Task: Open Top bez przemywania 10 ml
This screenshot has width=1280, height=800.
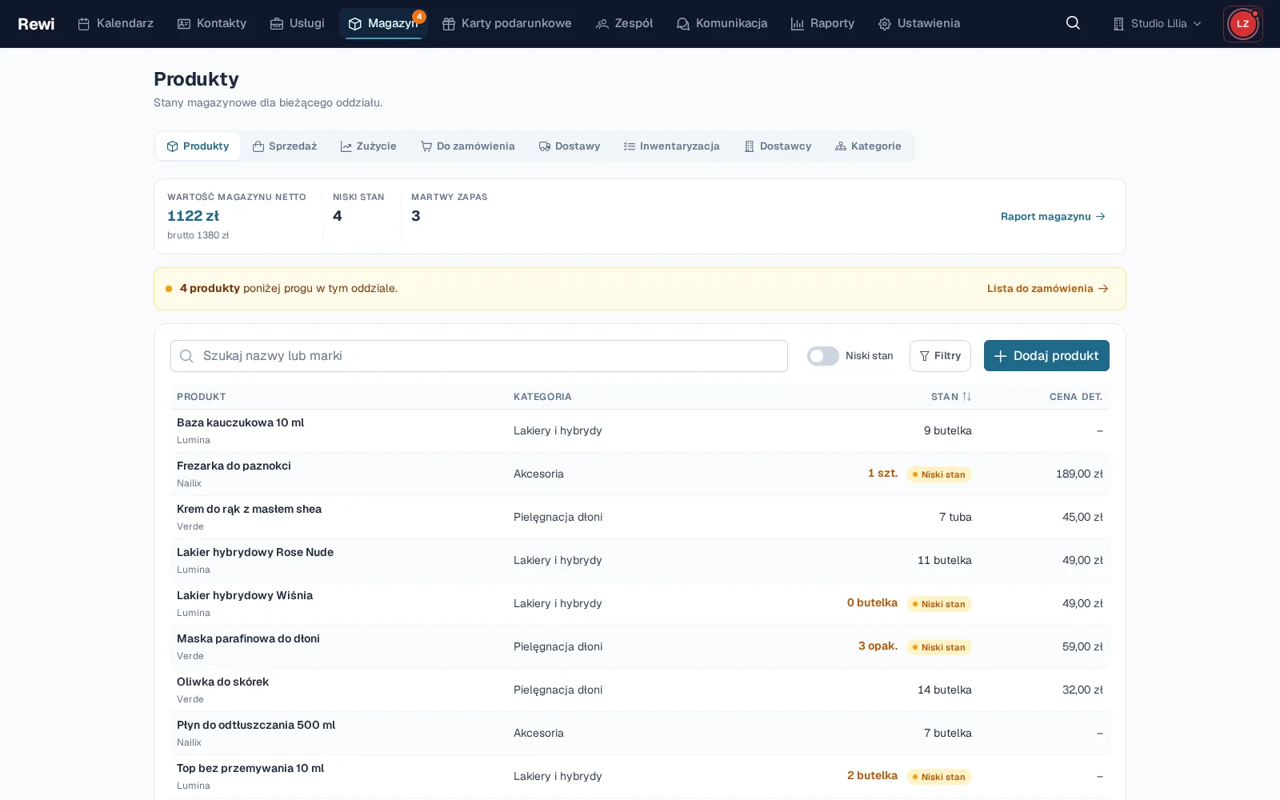Action: pyautogui.click(x=640, y=776)
